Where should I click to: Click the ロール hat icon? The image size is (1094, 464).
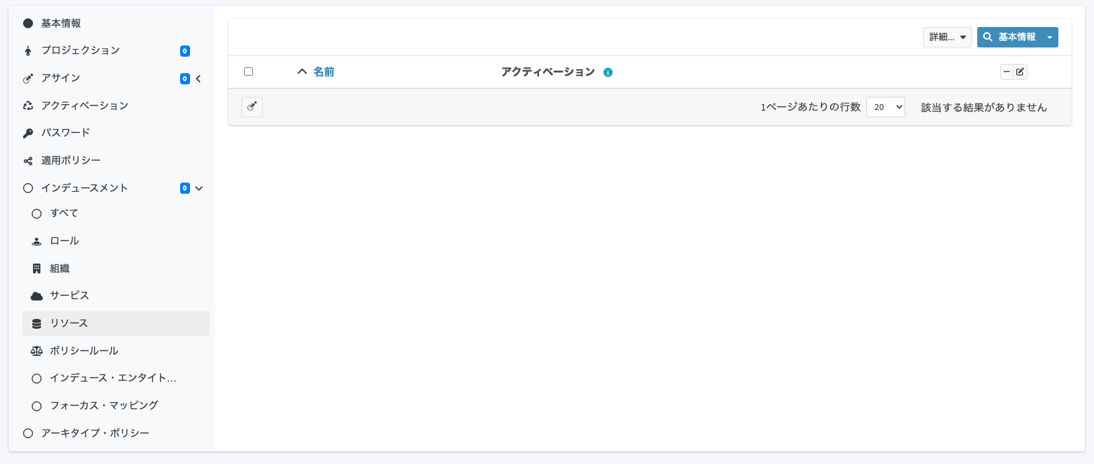pyautogui.click(x=37, y=241)
